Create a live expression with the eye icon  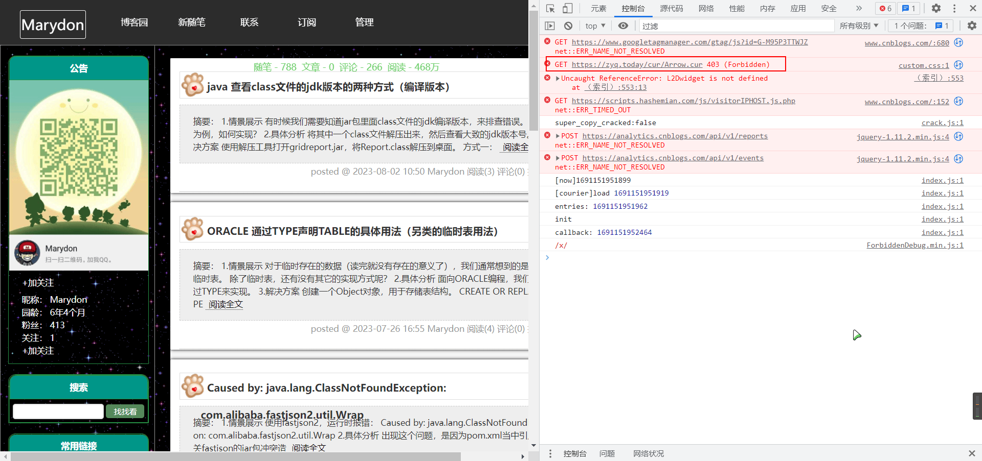[623, 26]
